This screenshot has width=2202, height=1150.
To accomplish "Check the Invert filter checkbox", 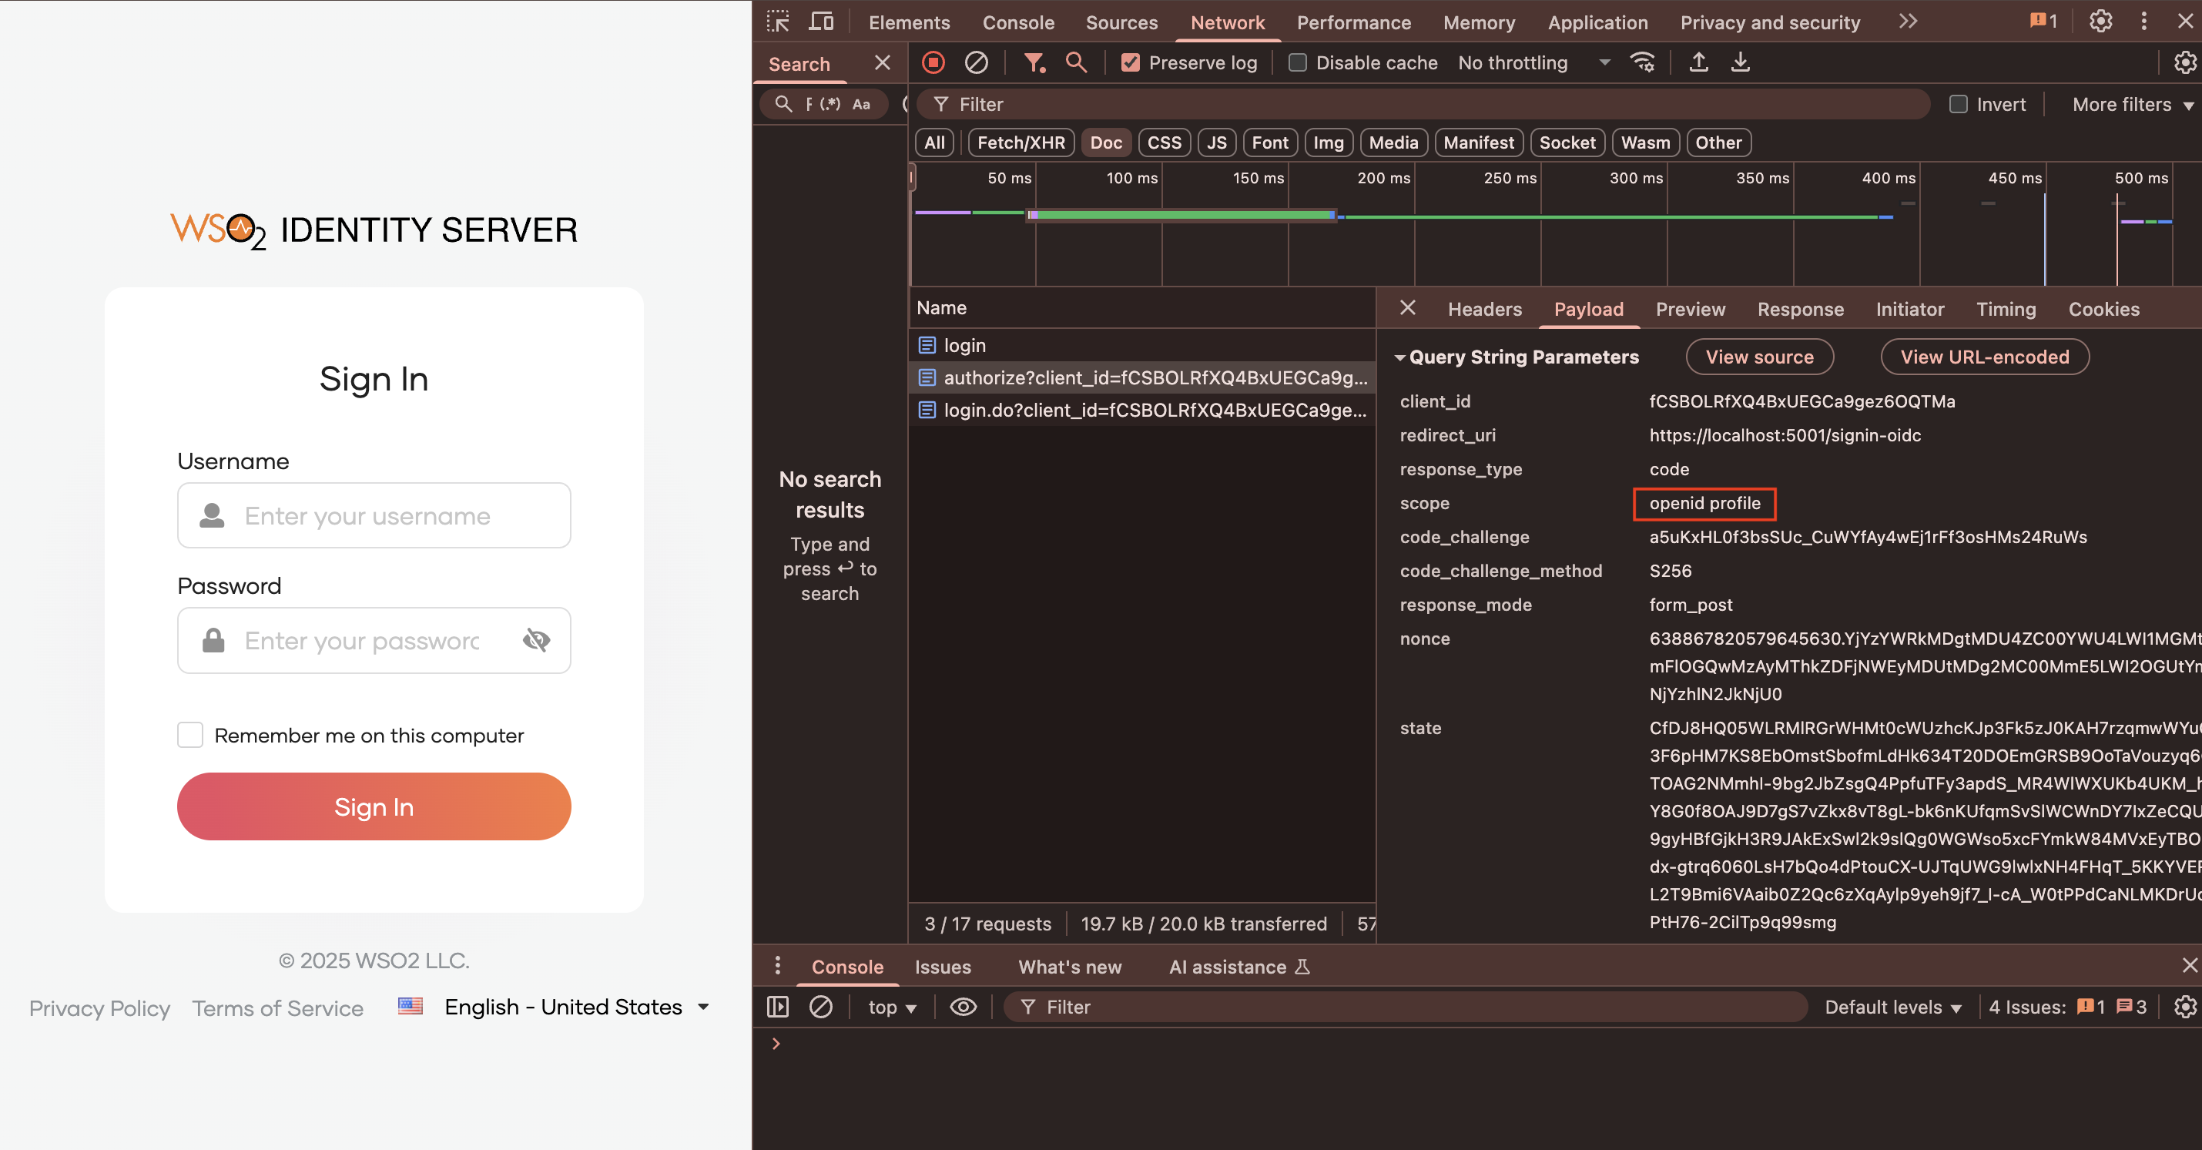I will click(x=1958, y=104).
